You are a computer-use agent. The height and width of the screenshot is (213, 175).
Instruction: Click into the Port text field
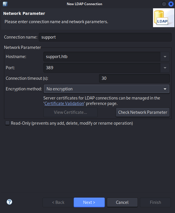[102, 68]
